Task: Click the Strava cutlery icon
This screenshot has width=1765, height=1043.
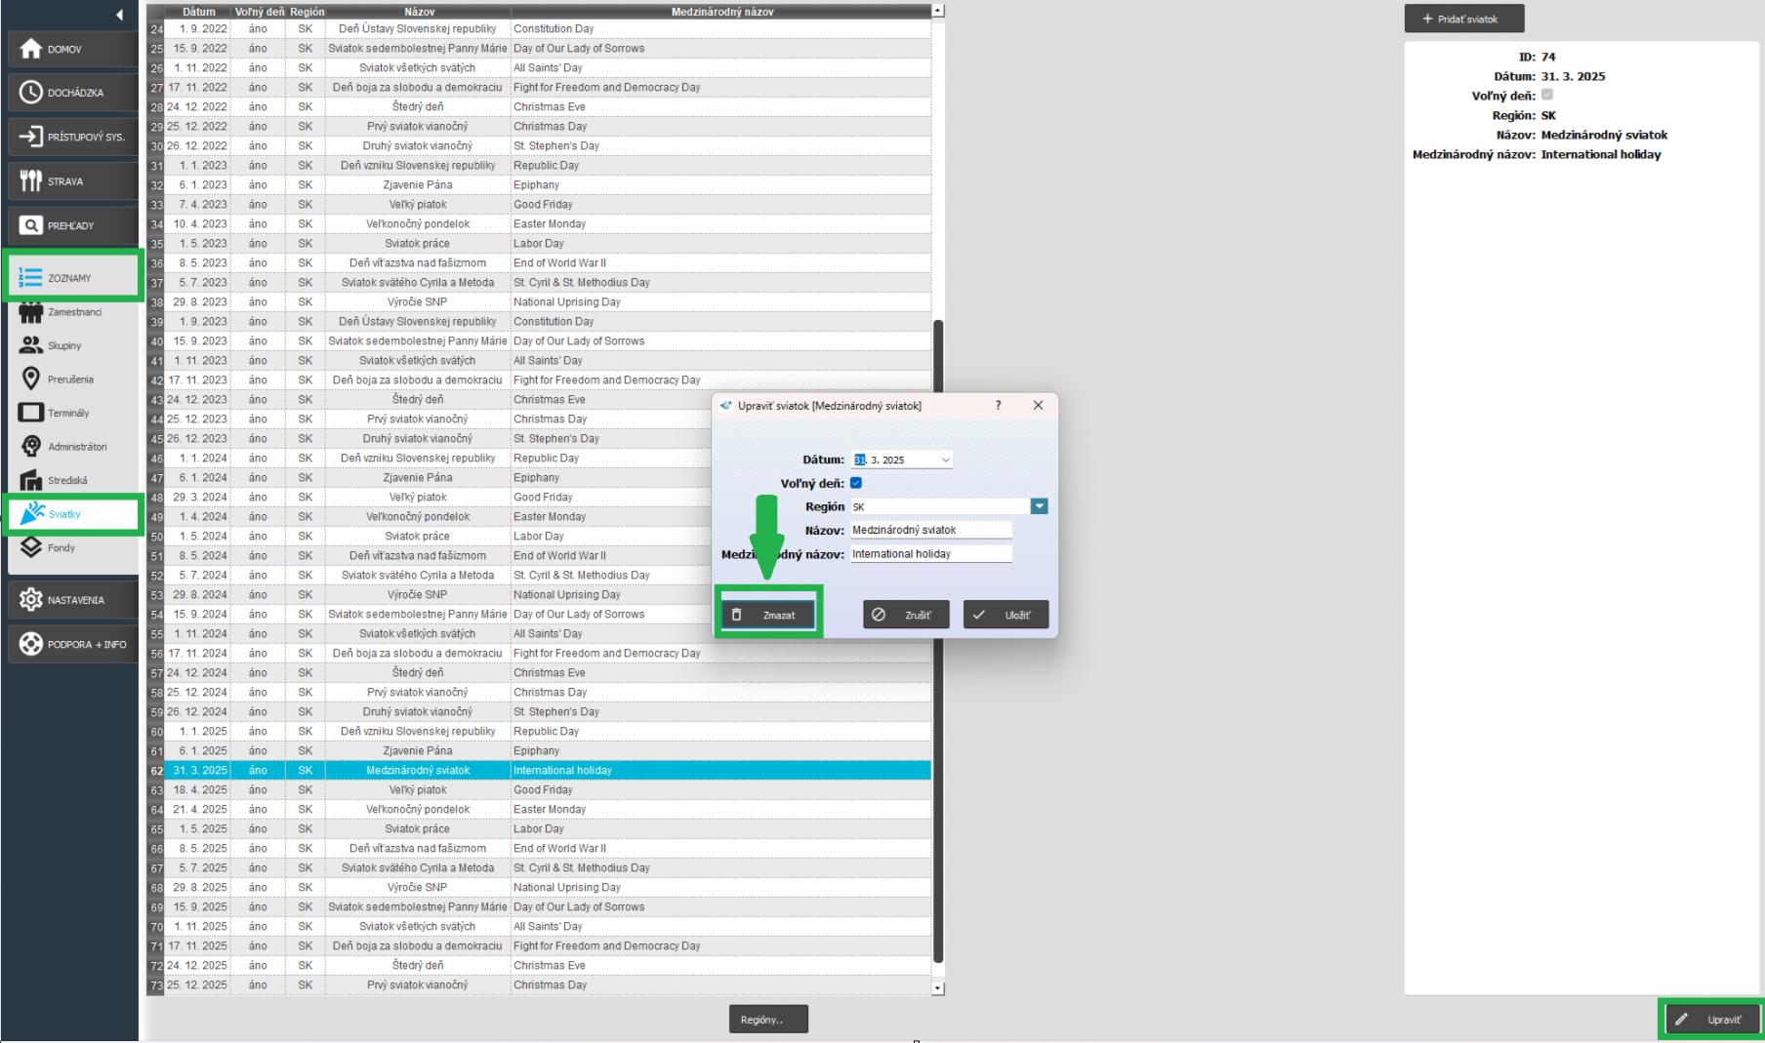Action: point(31,181)
